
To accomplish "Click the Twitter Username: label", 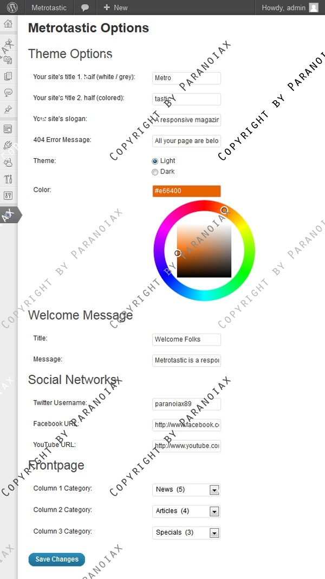I will pos(60,402).
